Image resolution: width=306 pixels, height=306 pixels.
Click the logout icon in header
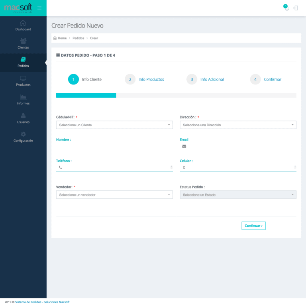[296, 8]
